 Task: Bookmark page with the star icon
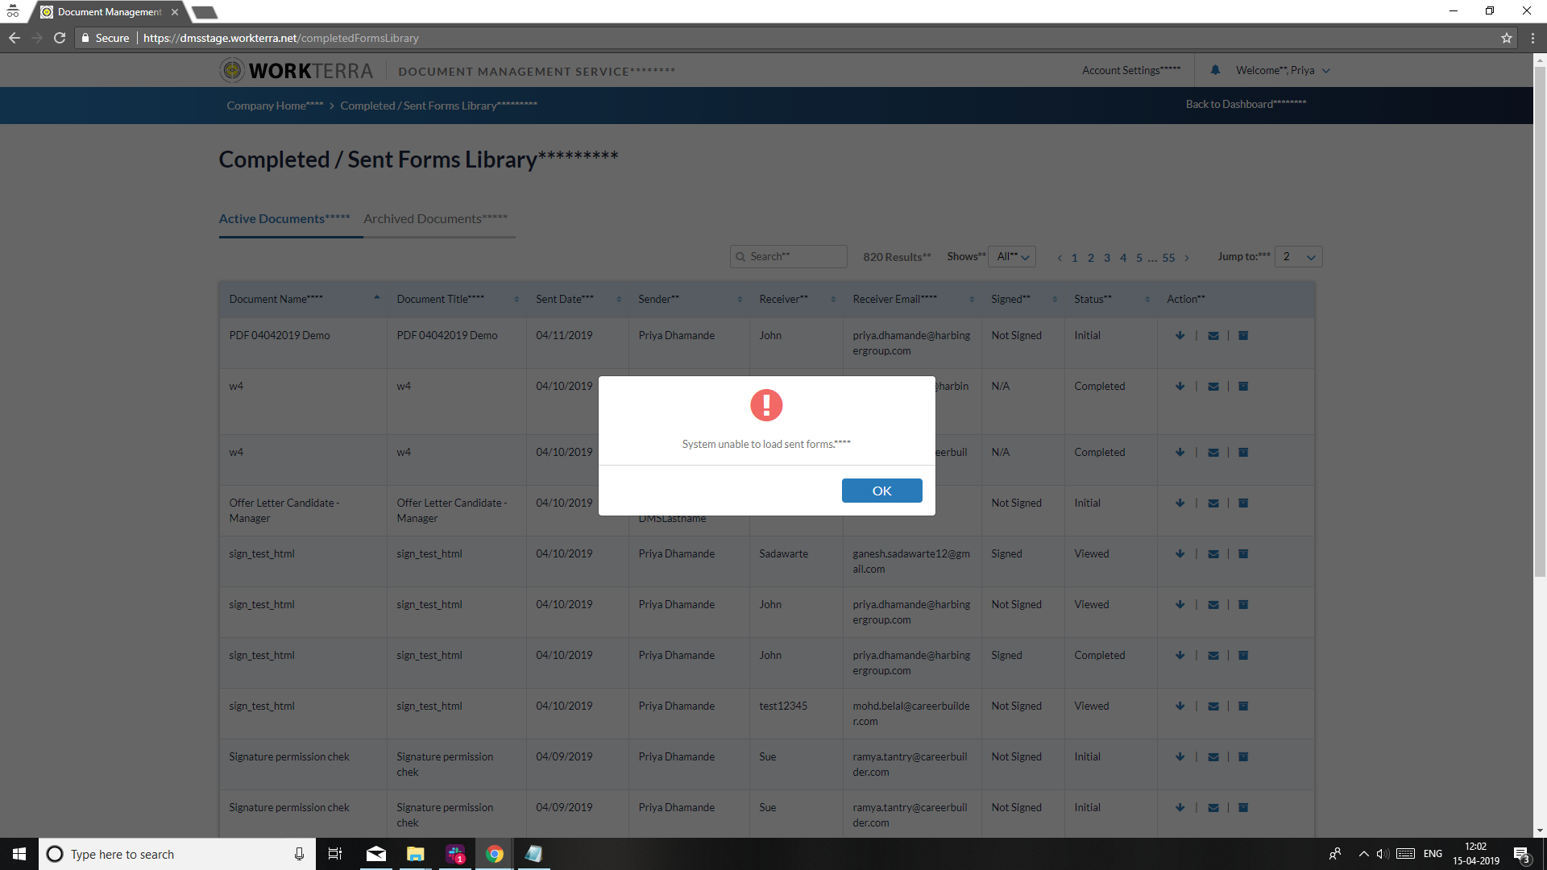(1506, 38)
